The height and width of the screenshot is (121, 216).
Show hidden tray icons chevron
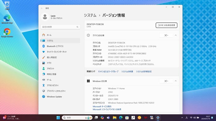click(x=182, y=118)
